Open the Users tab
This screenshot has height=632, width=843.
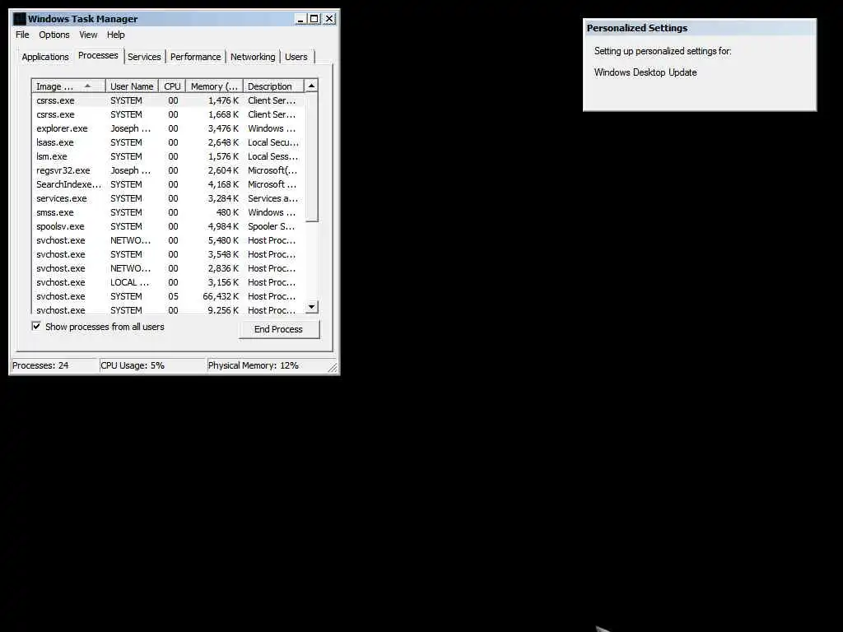296,57
